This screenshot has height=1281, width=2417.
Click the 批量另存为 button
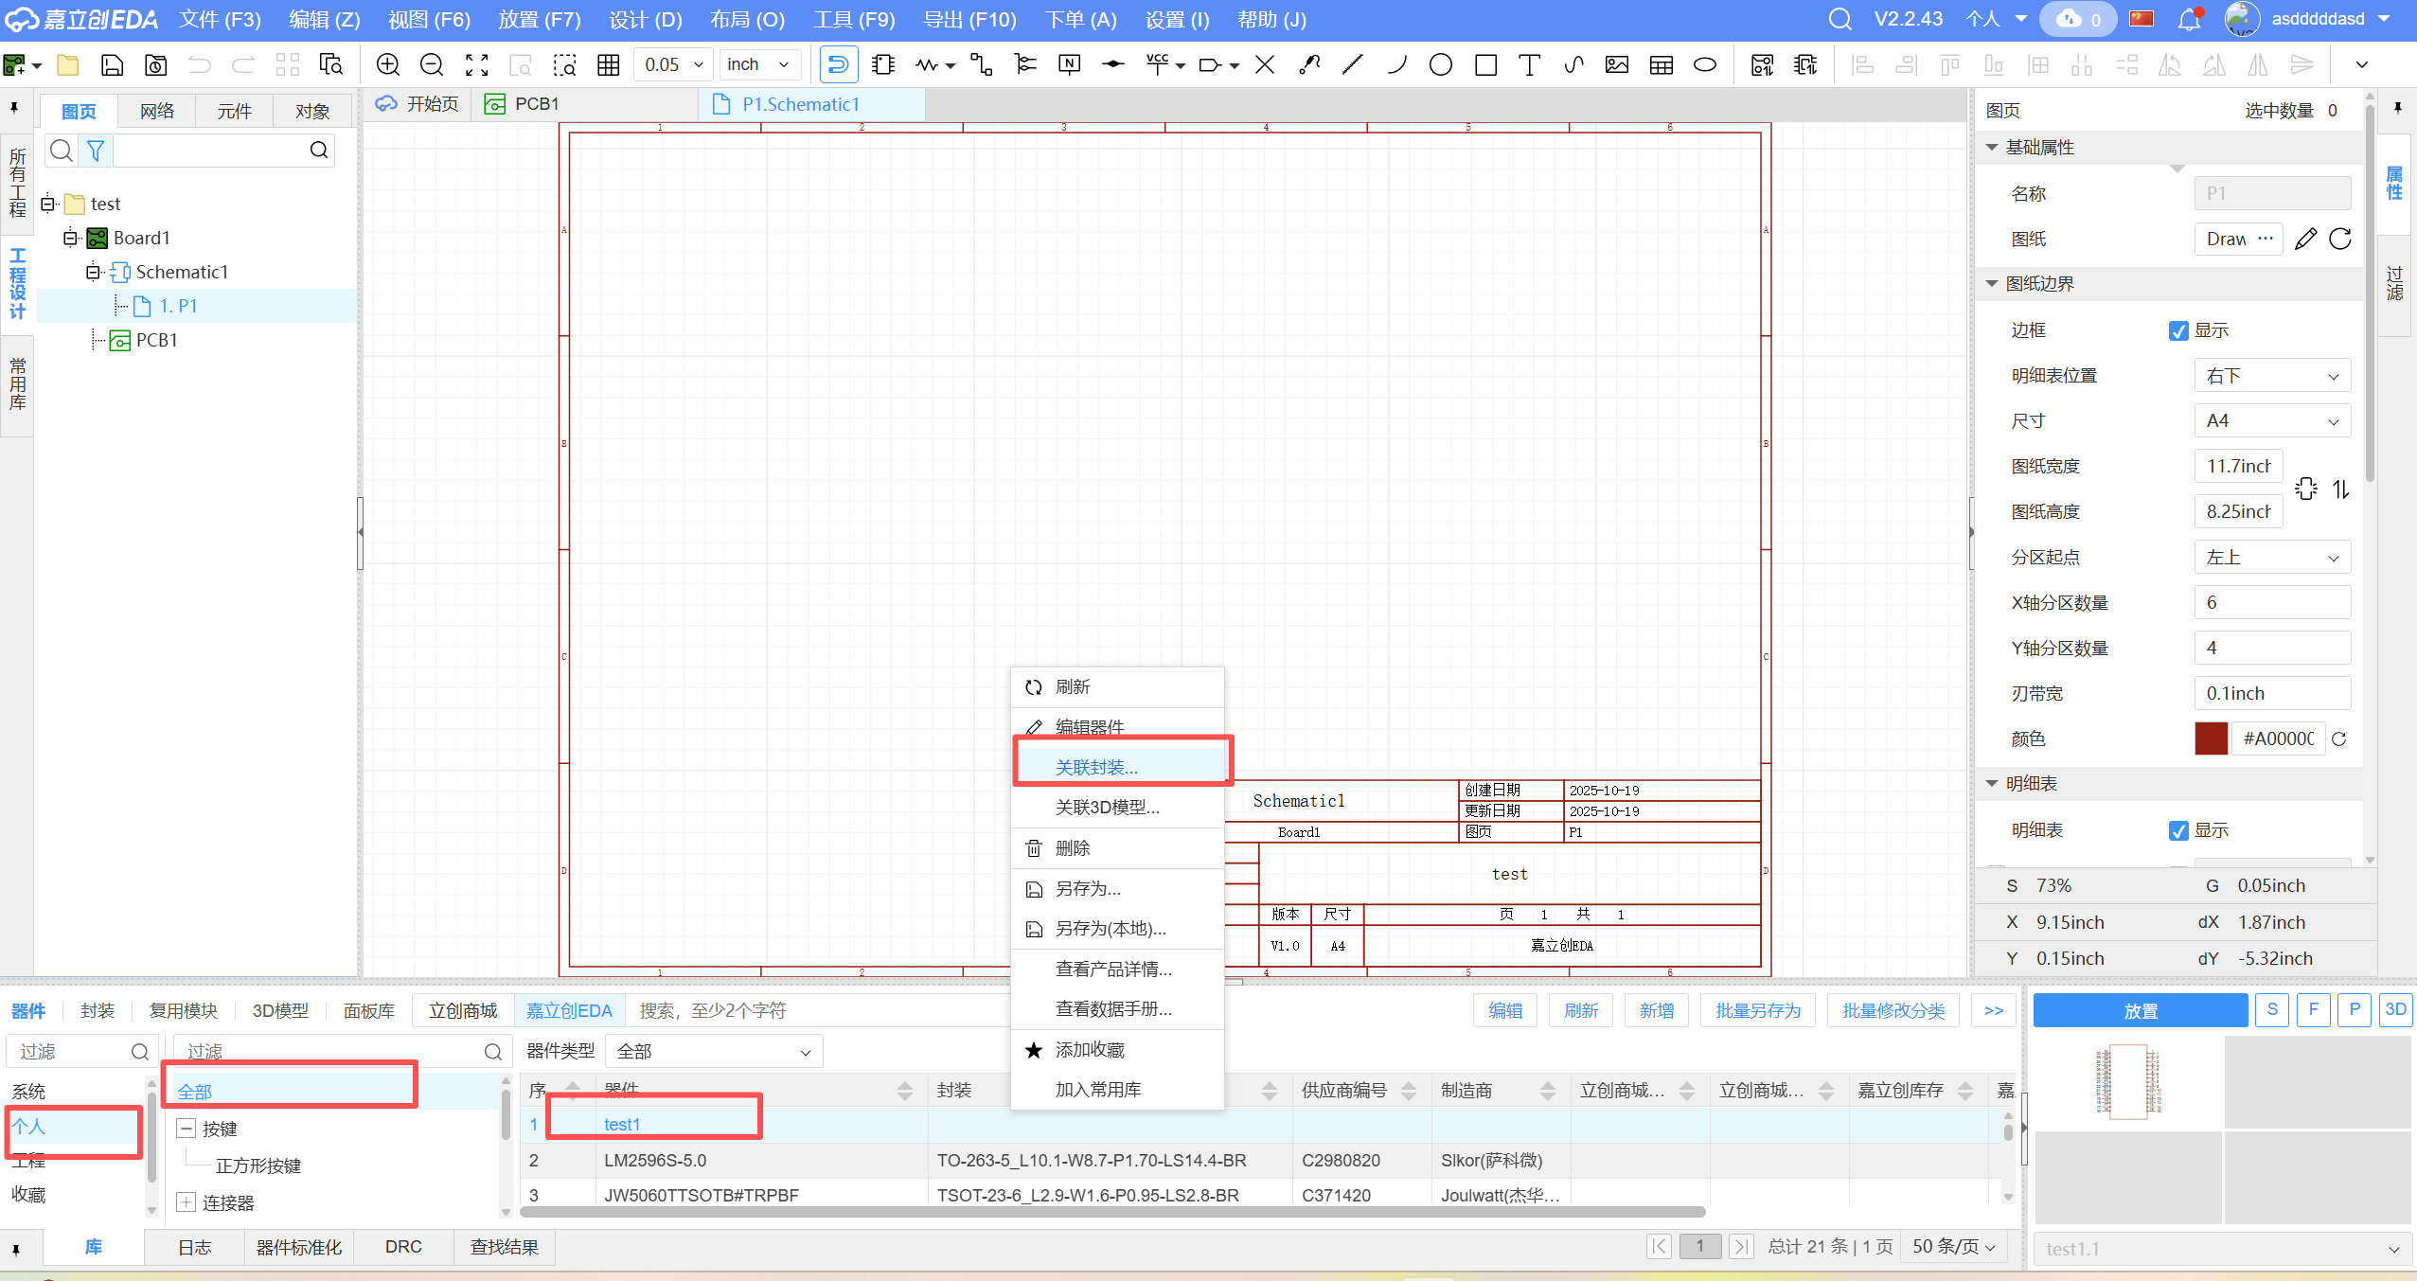(1757, 1010)
